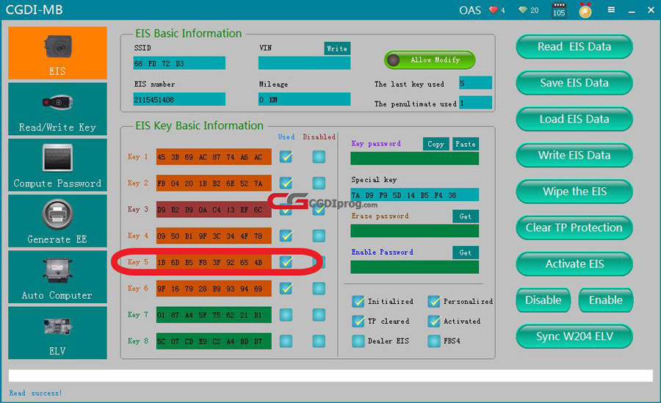
Task: Click the Key password green field
Action: 415,159
